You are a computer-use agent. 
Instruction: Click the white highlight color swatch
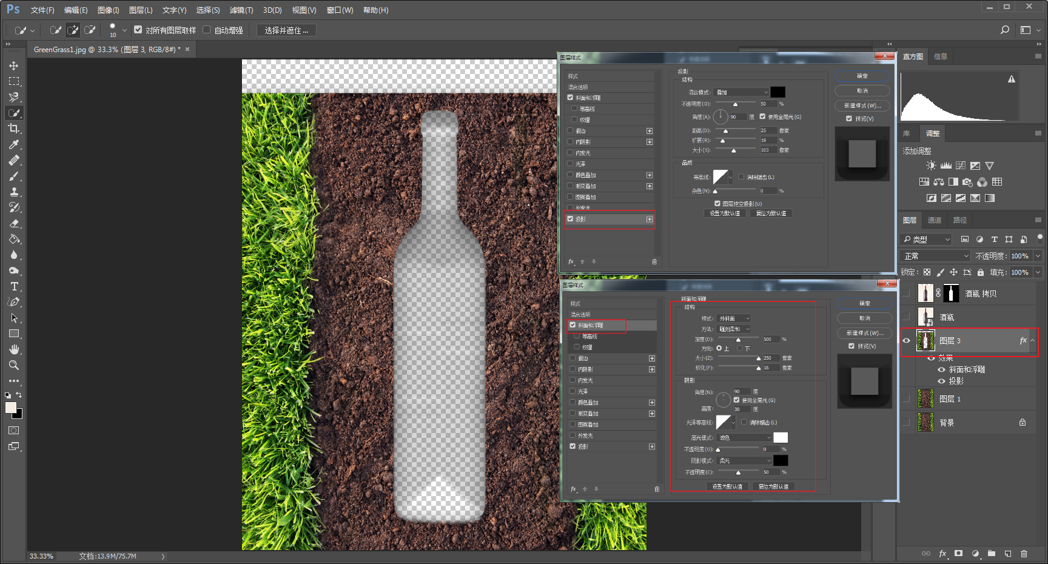coord(781,437)
